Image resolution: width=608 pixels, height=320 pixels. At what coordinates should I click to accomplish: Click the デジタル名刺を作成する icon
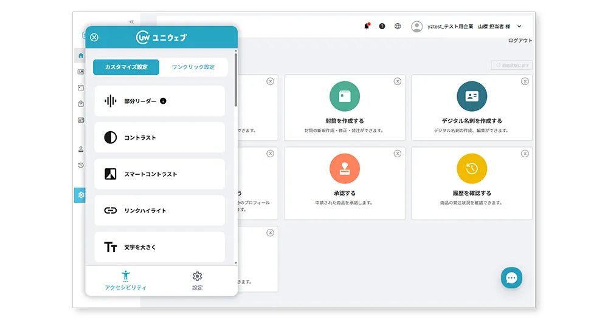tap(472, 96)
